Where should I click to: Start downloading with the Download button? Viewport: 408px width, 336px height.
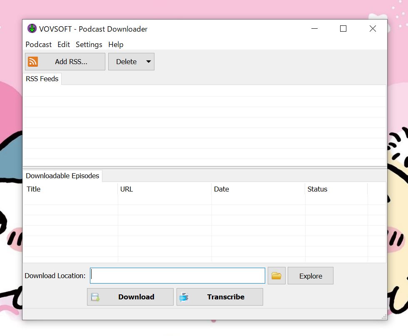coord(130,297)
